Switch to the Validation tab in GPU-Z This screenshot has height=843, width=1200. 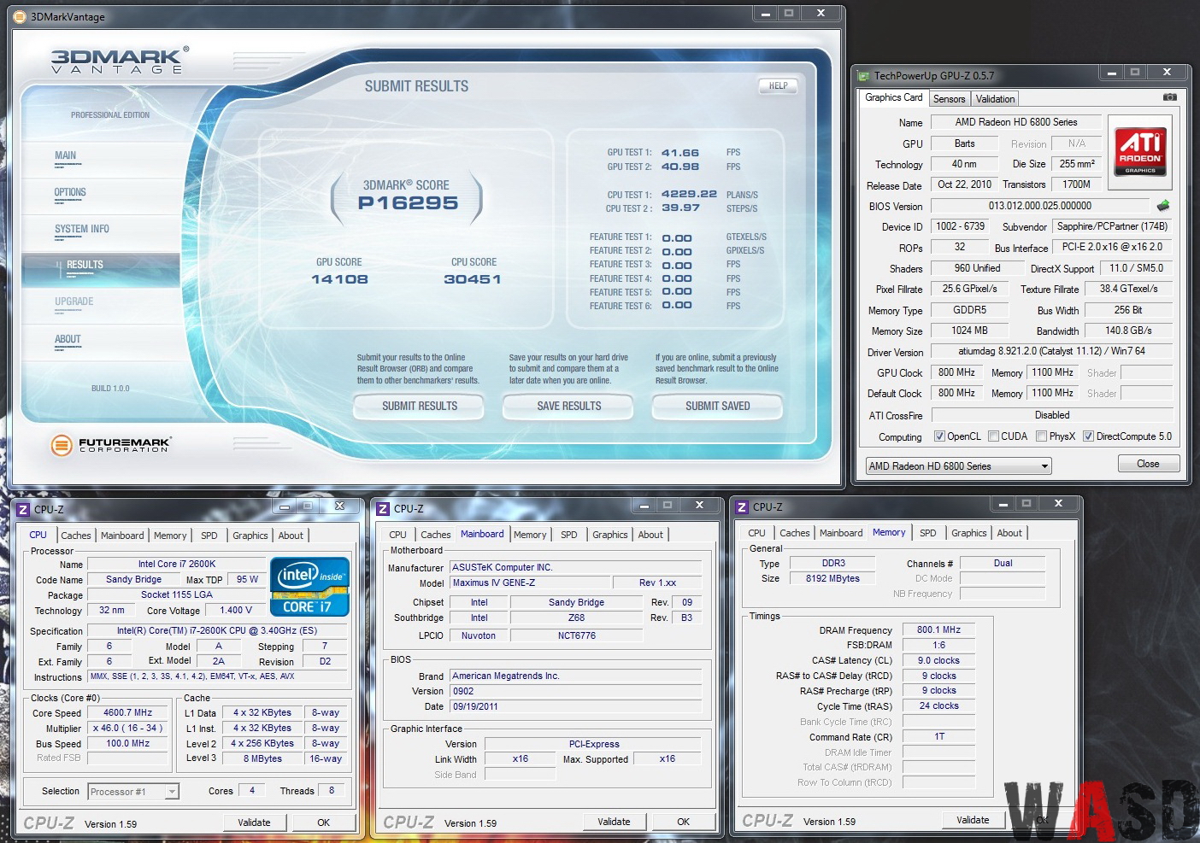(x=995, y=99)
